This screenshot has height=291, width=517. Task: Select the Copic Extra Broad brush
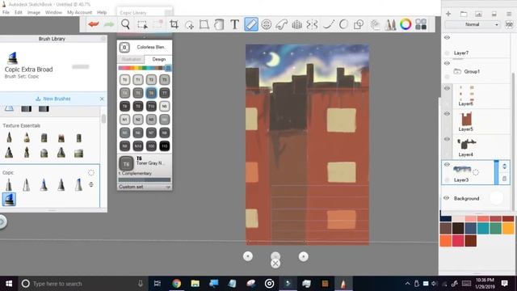[9, 200]
